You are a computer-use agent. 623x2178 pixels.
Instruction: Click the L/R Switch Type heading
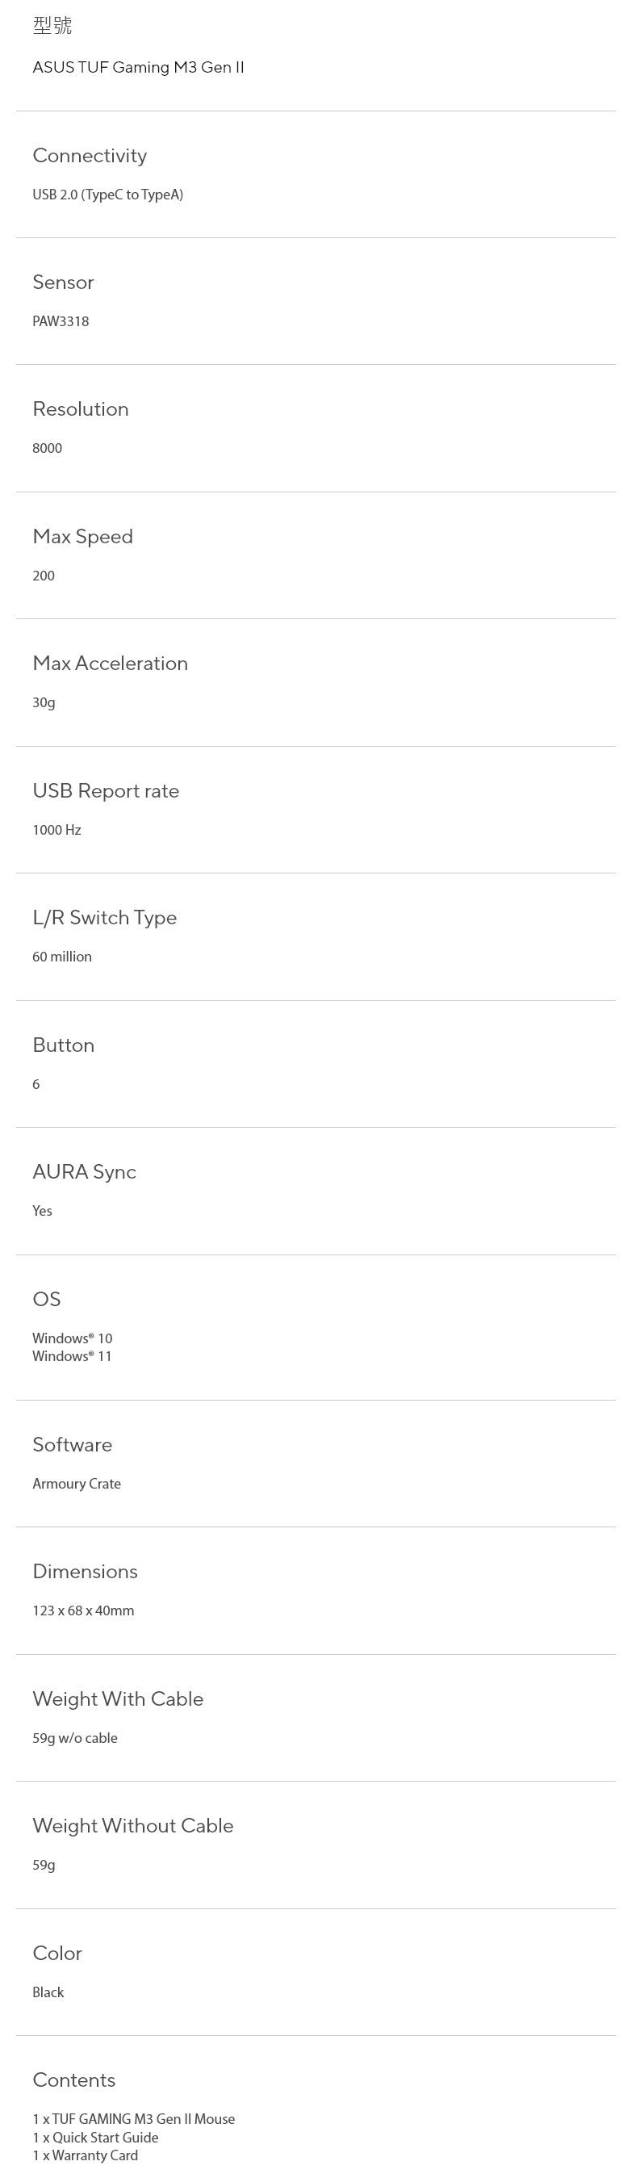click(x=105, y=917)
